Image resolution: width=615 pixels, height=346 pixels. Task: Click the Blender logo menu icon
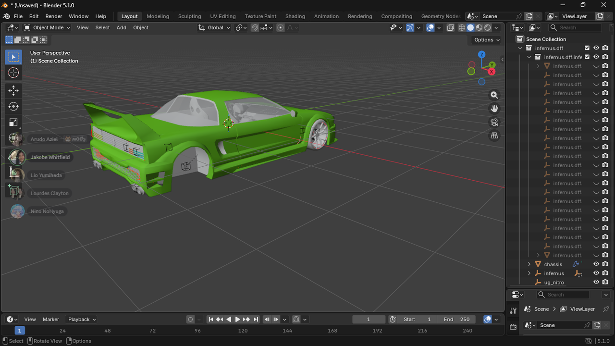6,16
